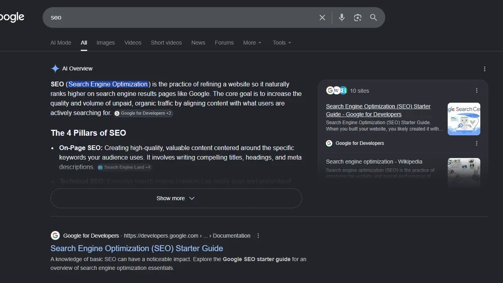The width and height of the screenshot is (503, 283).
Task: Open three-dot menu next to Documentation breadcrumb
Action: pyautogui.click(x=258, y=236)
